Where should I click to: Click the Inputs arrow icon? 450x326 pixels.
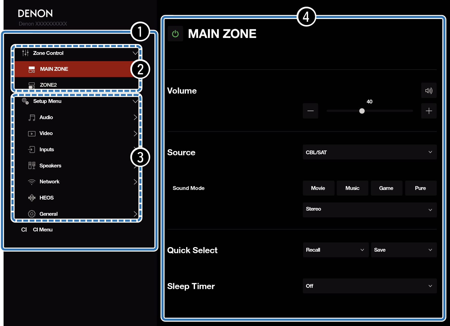click(32, 149)
